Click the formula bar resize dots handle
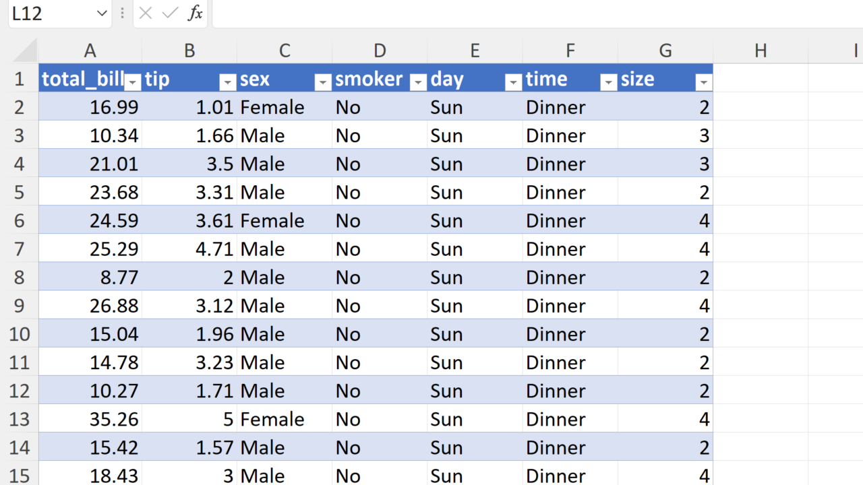 pos(122,13)
